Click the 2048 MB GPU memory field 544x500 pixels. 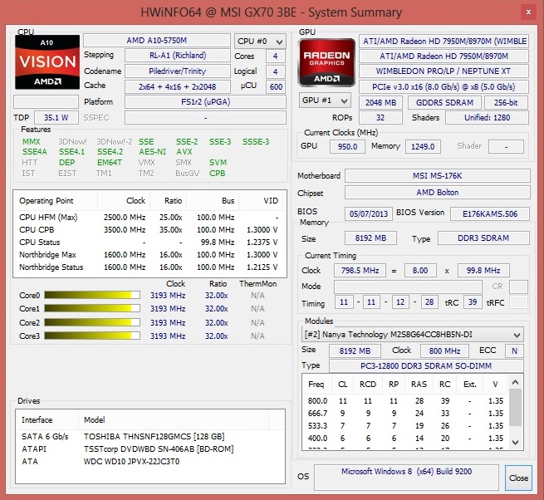380,103
